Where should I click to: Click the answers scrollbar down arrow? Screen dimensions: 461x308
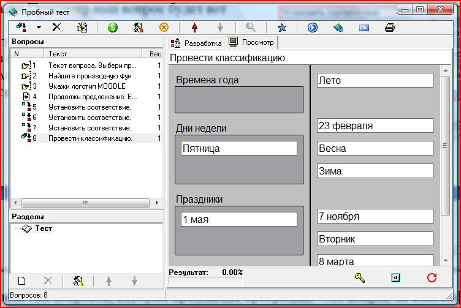(446, 260)
